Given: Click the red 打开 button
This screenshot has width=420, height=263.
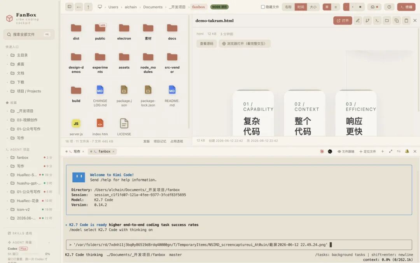Looking at the screenshot, I should click(343, 20).
